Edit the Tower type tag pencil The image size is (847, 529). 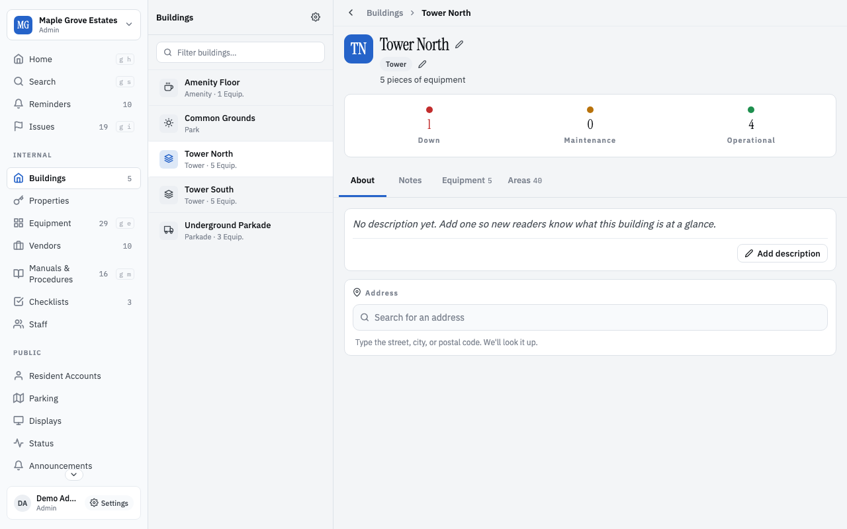(x=422, y=64)
